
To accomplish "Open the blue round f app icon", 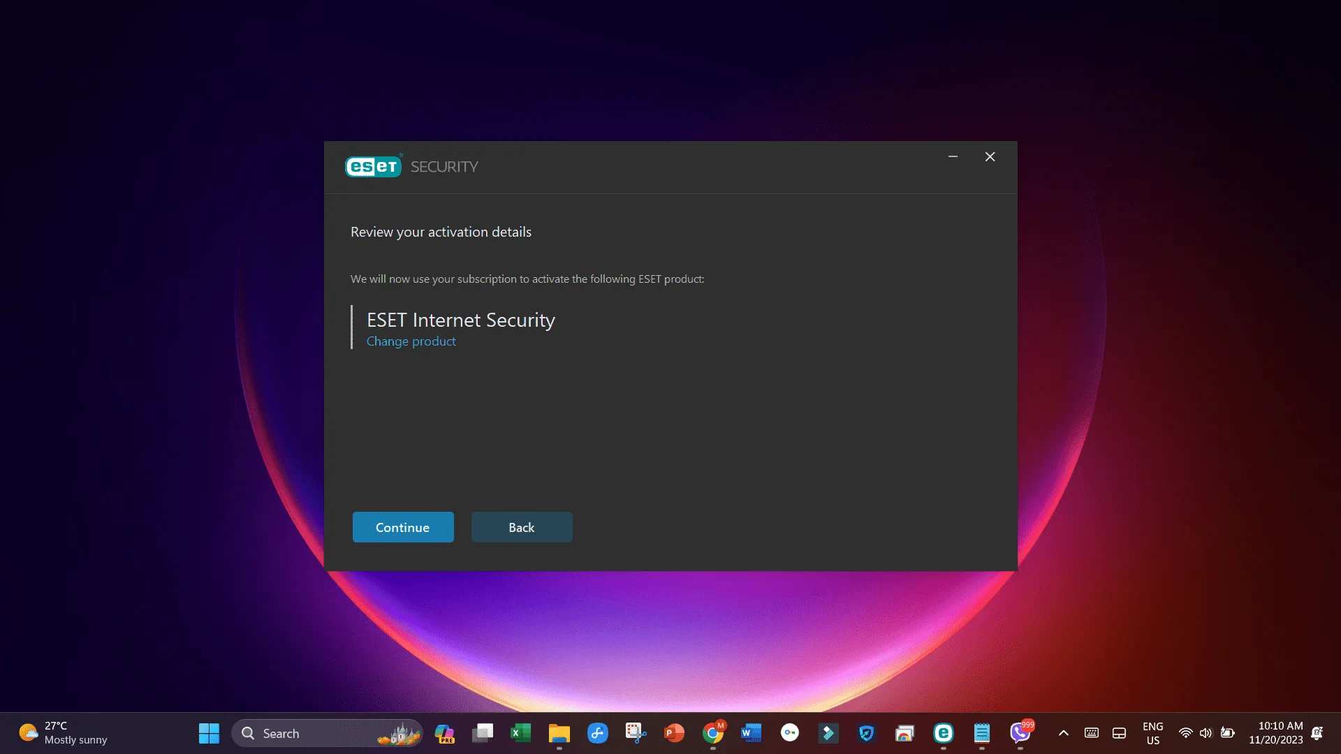I will [x=597, y=733].
